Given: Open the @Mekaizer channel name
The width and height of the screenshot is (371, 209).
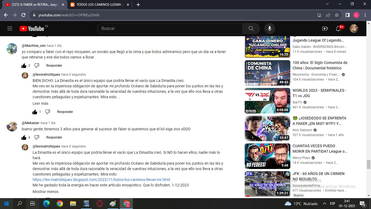Looking at the screenshot, I should (x=31, y=123).
